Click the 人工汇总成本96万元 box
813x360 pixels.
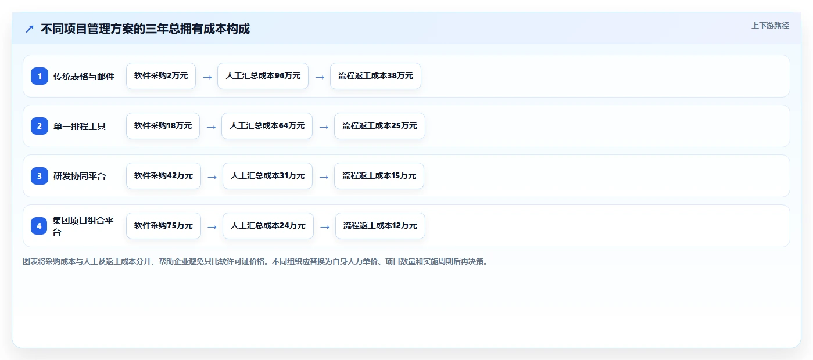263,76
